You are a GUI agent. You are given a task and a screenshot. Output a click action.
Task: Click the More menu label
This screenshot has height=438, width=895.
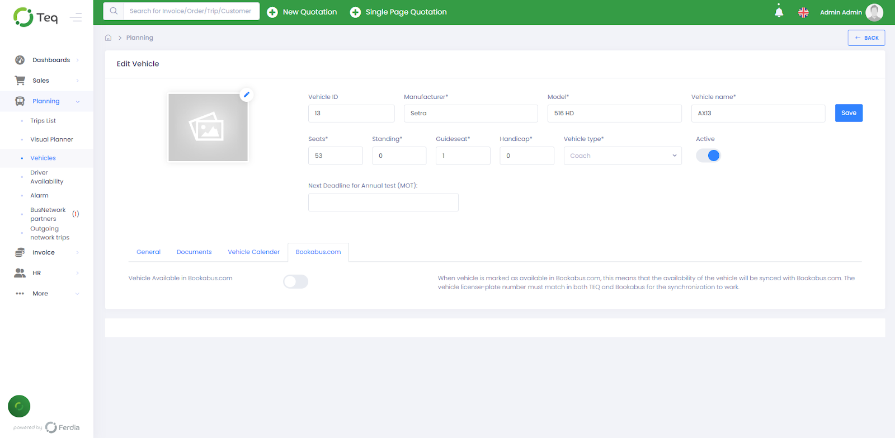coord(40,294)
